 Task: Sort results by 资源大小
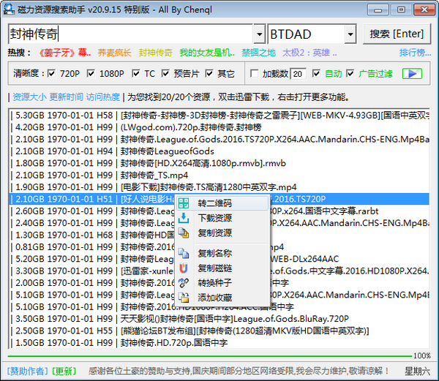point(29,97)
